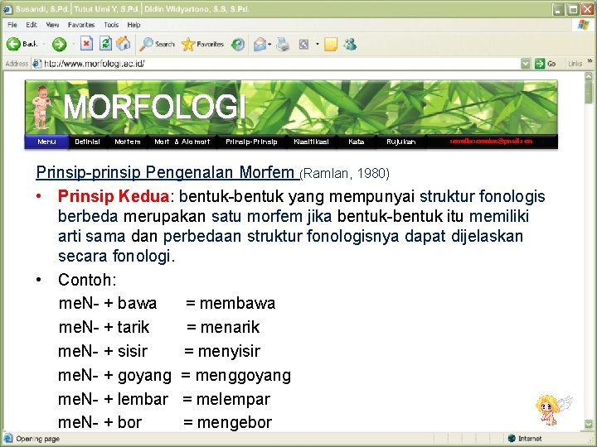Click the Prinsip-prinsip Pengenalan Morfem heading link
597x447 pixels.
[x=167, y=172]
